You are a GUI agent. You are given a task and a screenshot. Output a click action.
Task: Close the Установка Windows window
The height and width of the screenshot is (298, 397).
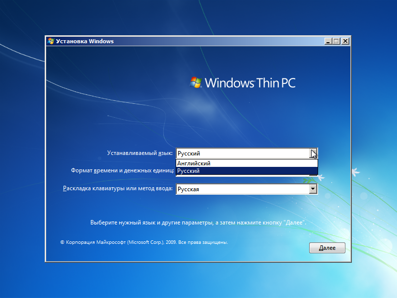[x=345, y=41]
